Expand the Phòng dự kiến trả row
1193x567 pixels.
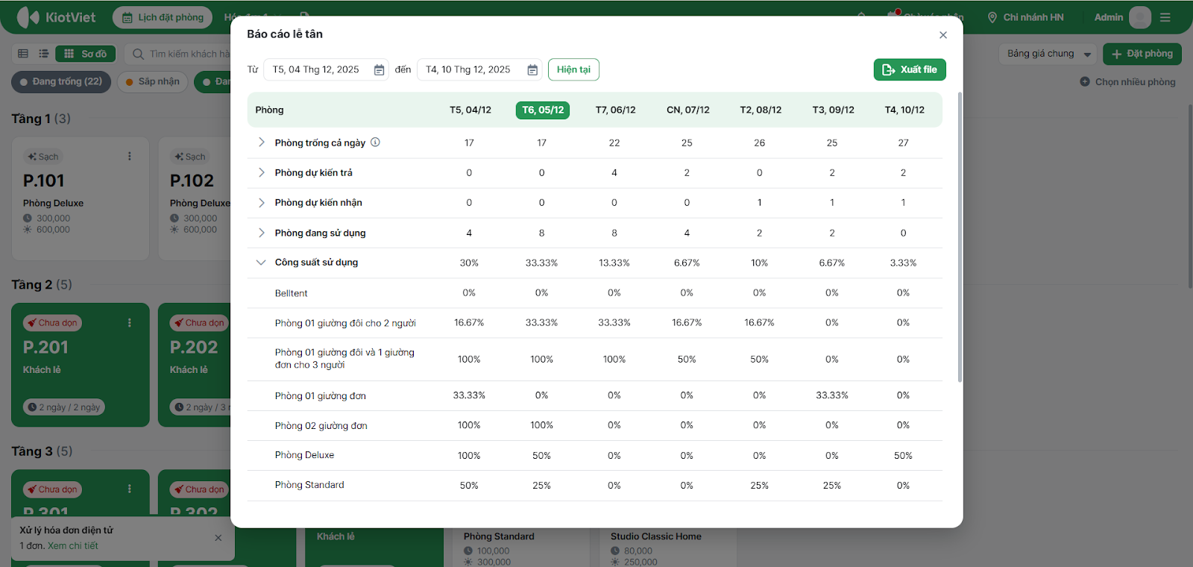pyautogui.click(x=261, y=172)
